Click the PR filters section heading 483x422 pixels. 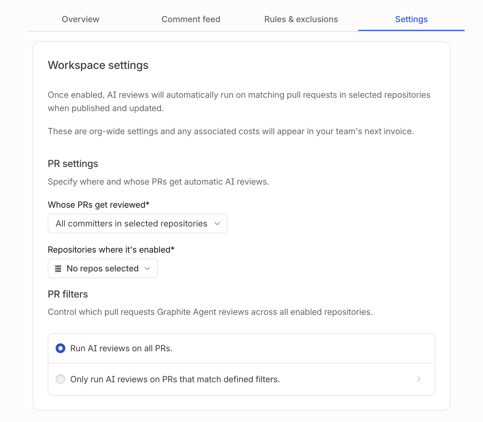[68, 294]
